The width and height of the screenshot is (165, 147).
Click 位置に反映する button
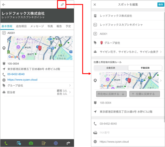(145, 94)
